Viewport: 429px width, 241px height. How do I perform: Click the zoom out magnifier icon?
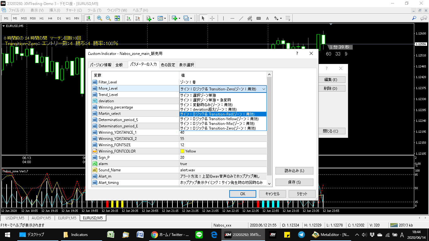pyautogui.click(x=108, y=18)
